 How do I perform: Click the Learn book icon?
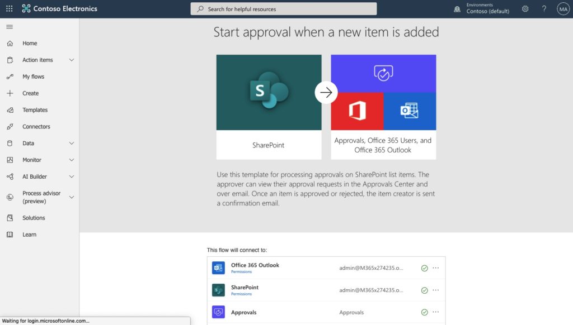[x=10, y=235]
